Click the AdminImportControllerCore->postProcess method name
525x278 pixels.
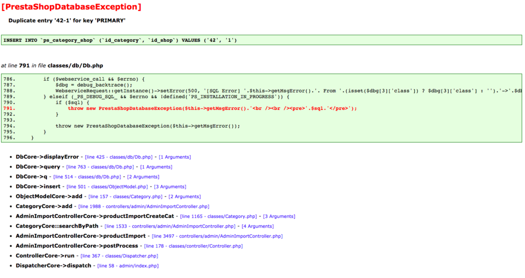(x=77, y=246)
